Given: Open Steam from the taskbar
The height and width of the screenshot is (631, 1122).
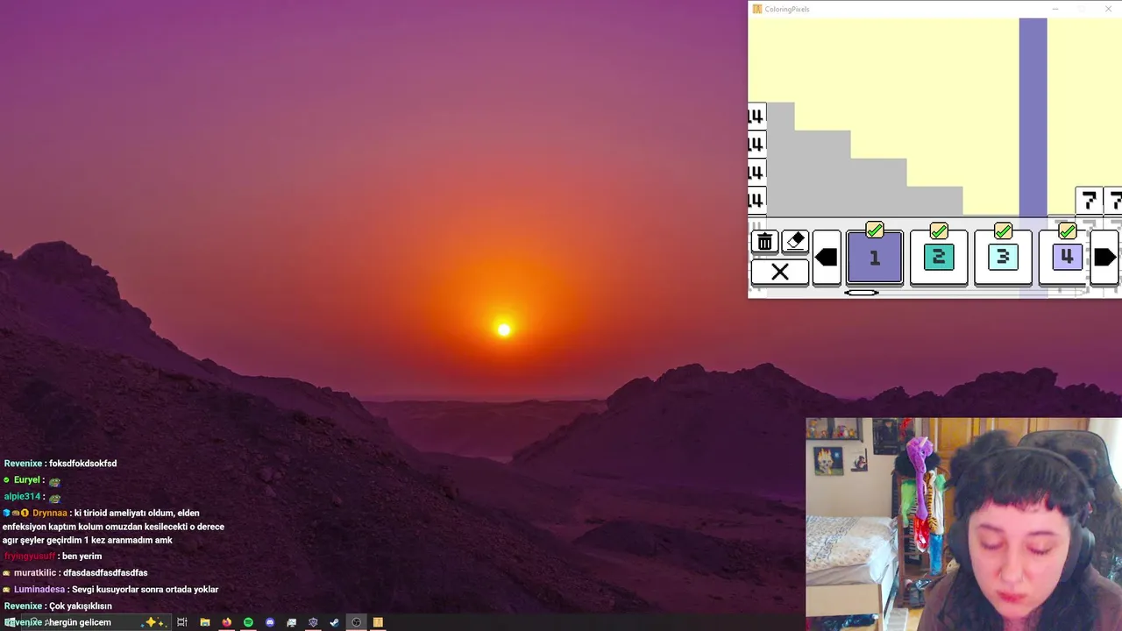Looking at the screenshot, I should pos(334,622).
